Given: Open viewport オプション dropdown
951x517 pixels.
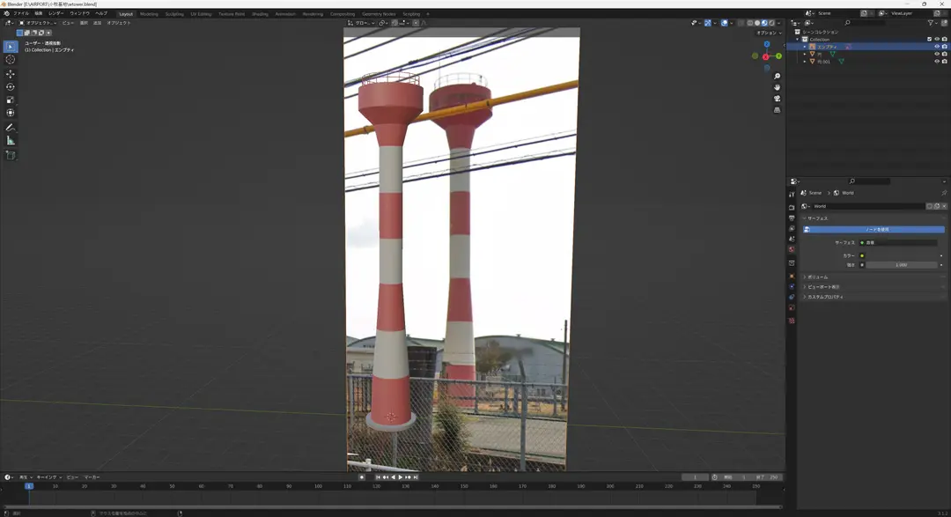Looking at the screenshot, I should point(769,33).
